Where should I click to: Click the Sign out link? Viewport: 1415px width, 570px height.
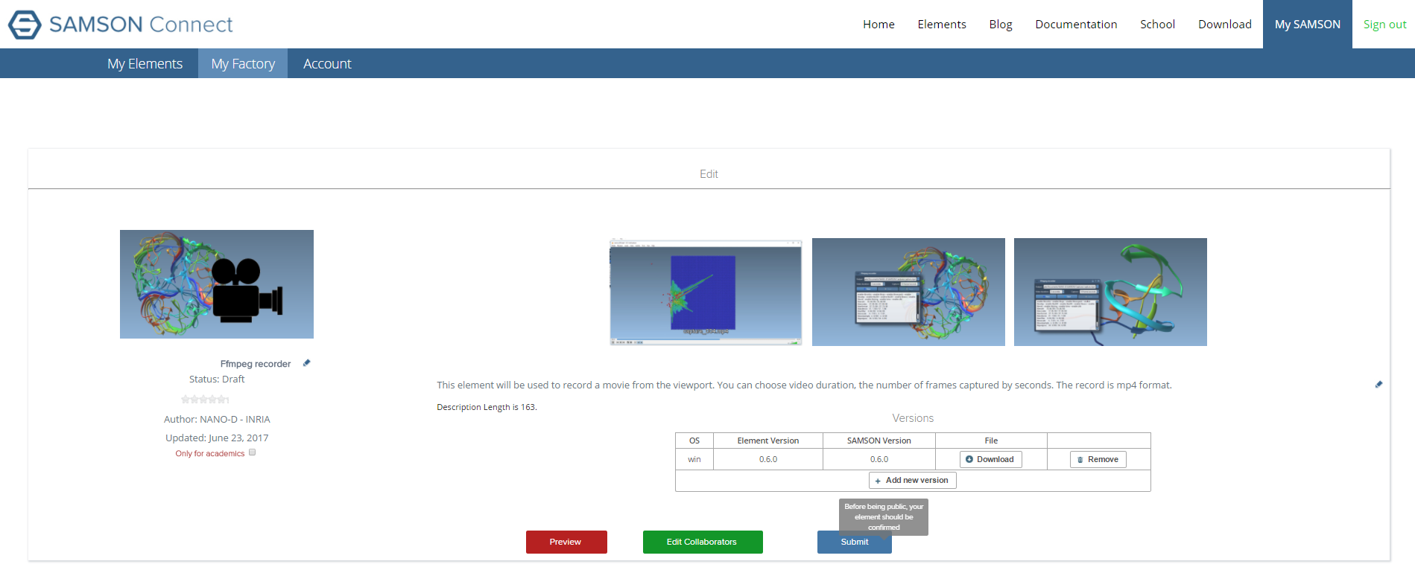click(1384, 25)
